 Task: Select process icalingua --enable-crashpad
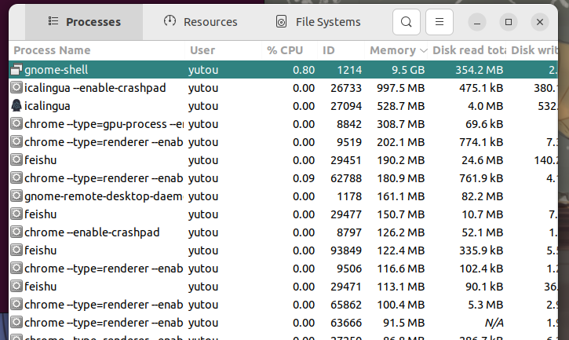pyautogui.click(x=95, y=88)
